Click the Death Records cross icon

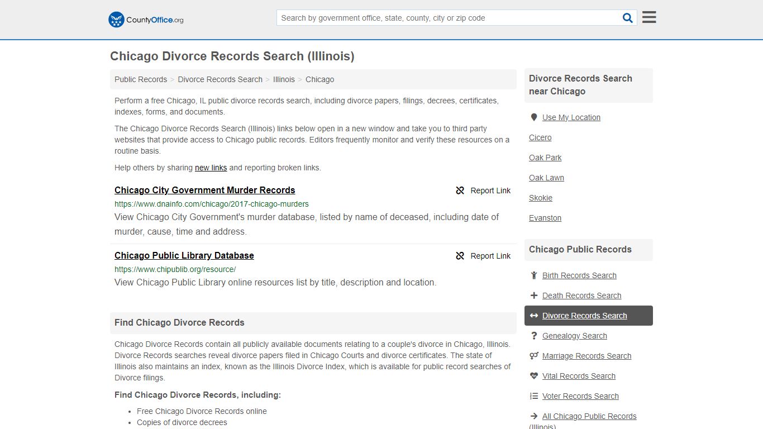click(x=534, y=295)
